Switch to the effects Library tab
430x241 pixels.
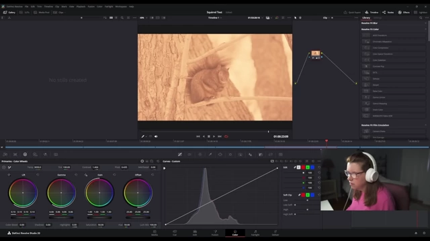pyautogui.click(x=366, y=18)
